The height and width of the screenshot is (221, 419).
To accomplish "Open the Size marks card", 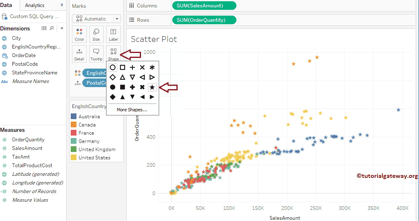I will click(x=96, y=35).
